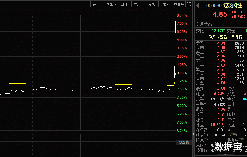This screenshot has width=247, height=157.
Task: Click the red up-triangle beside 涨跌
Action: click(245, 94)
